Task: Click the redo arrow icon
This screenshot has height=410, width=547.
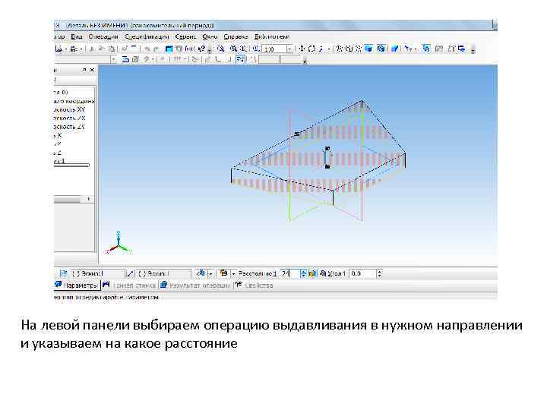Action: (156, 49)
